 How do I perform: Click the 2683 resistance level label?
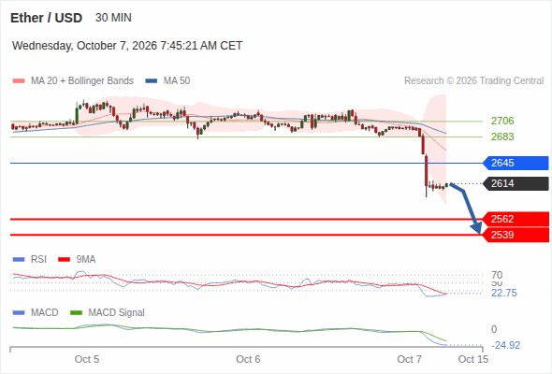pos(502,137)
